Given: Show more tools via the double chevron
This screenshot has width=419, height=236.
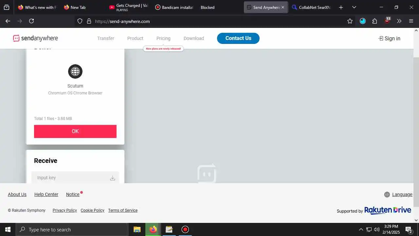Looking at the screenshot, I should click(399, 21).
